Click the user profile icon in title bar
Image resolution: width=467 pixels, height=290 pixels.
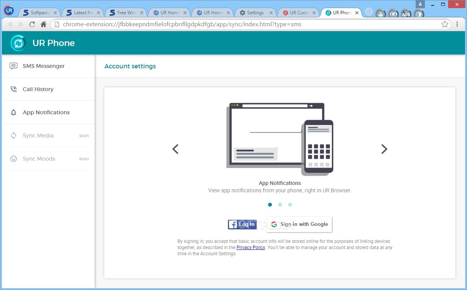click(x=420, y=4)
